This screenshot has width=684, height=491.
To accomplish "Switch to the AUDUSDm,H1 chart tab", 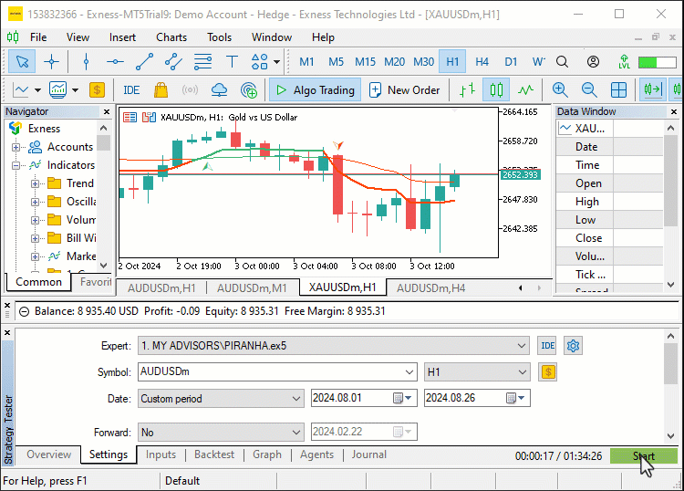I will coord(161,288).
